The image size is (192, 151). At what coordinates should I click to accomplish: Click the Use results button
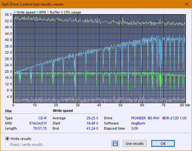(x=135, y=144)
